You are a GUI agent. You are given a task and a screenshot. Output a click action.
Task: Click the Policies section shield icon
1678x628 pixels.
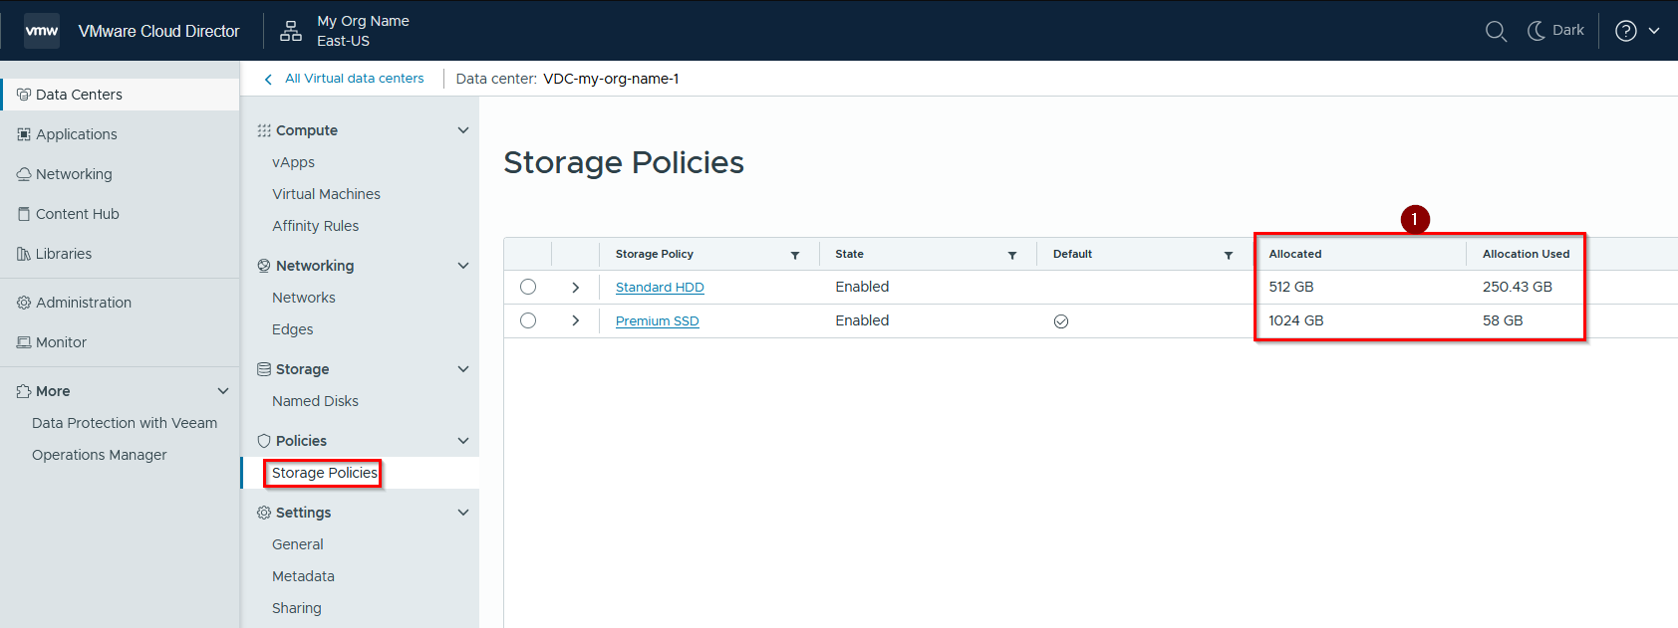pos(264,441)
